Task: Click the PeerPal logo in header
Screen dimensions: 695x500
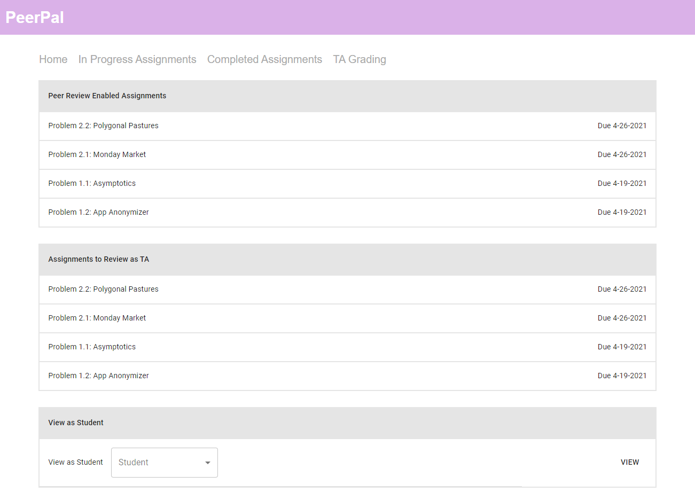Action: tap(35, 17)
